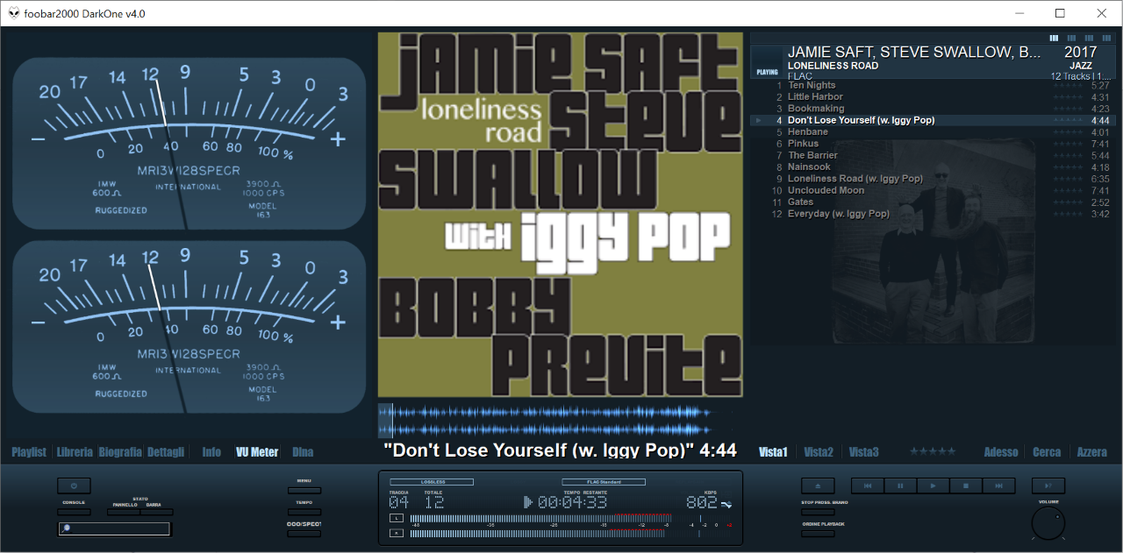Click the playing arrow icon beside track 4
Image resolution: width=1123 pixels, height=553 pixels.
point(759,120)
